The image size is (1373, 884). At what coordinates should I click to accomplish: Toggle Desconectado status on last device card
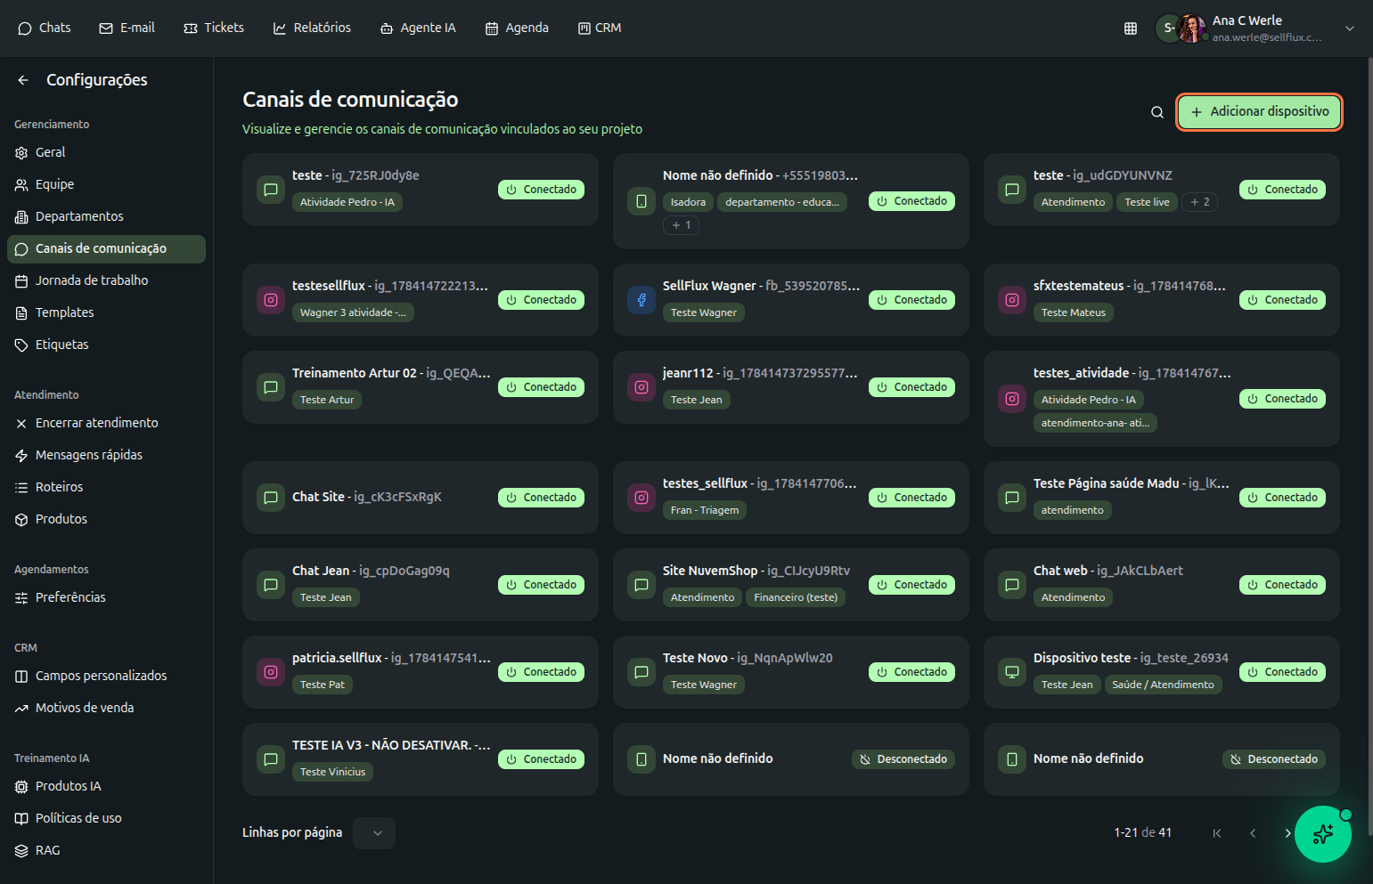pos(1274,759)
